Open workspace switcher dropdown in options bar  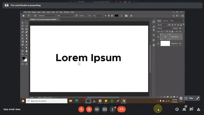coord(178,16)
